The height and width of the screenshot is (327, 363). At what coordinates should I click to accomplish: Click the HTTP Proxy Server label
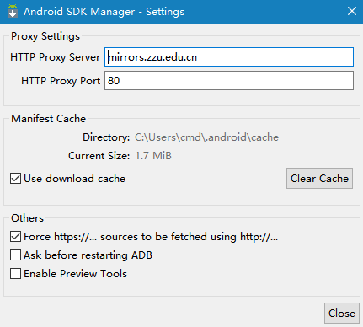click(55, 57)
